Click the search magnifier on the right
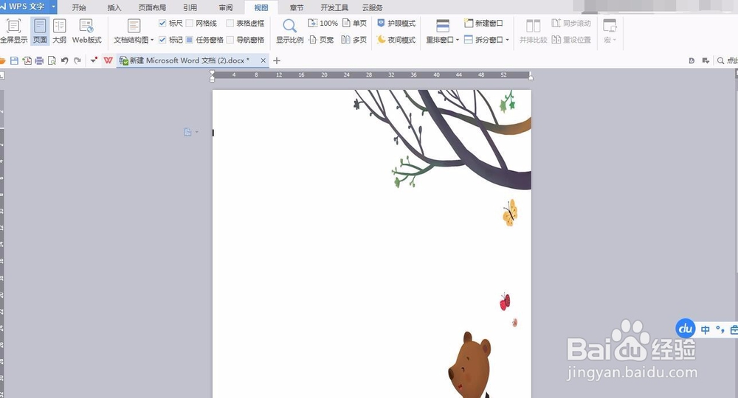This screenshot has height=398, width=738. tap(720, 60)
